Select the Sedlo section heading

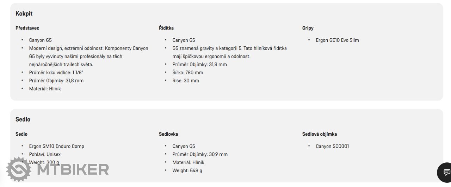click(x=23, y=119)
